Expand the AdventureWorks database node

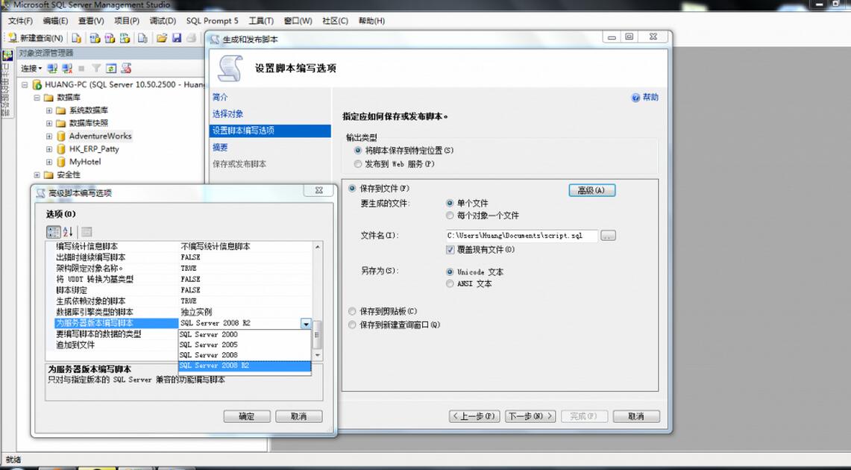[x=49, y=137]
